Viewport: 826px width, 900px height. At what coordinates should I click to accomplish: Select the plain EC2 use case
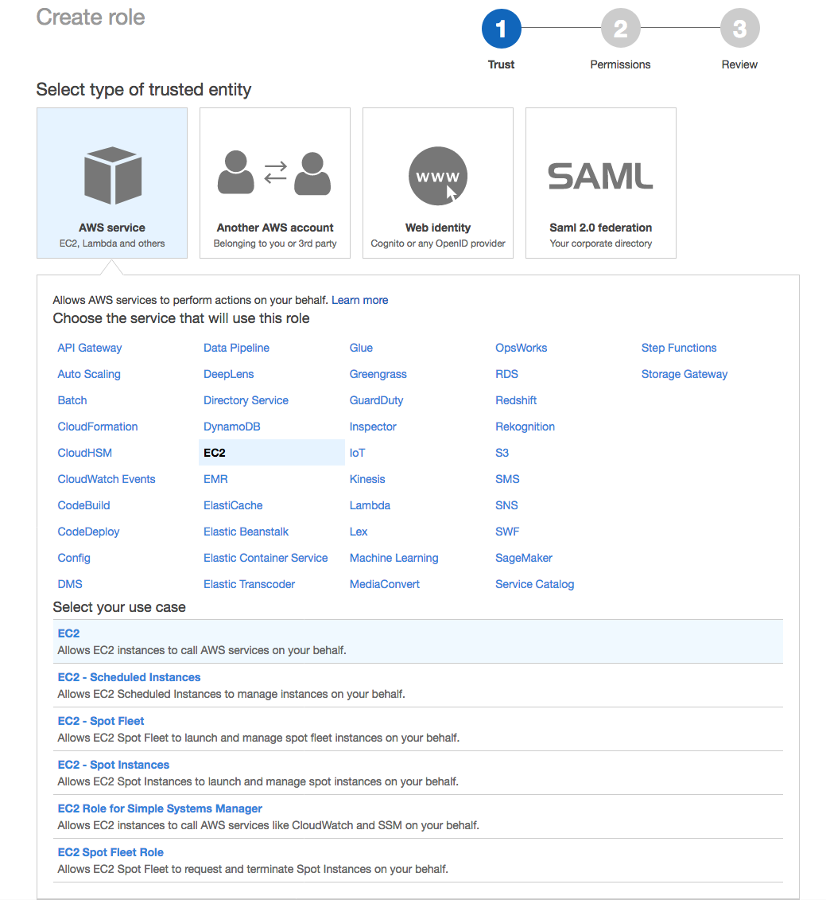click(418, 641)
